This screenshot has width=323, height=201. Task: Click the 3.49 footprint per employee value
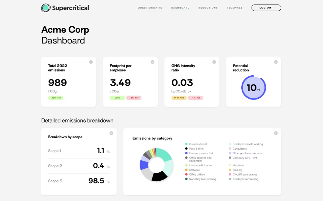pos(120,82)
